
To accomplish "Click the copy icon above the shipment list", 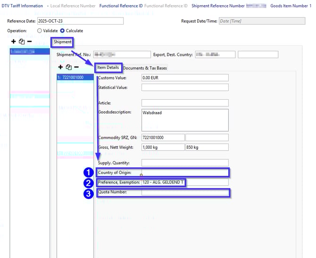I will (x=21, y=42).
